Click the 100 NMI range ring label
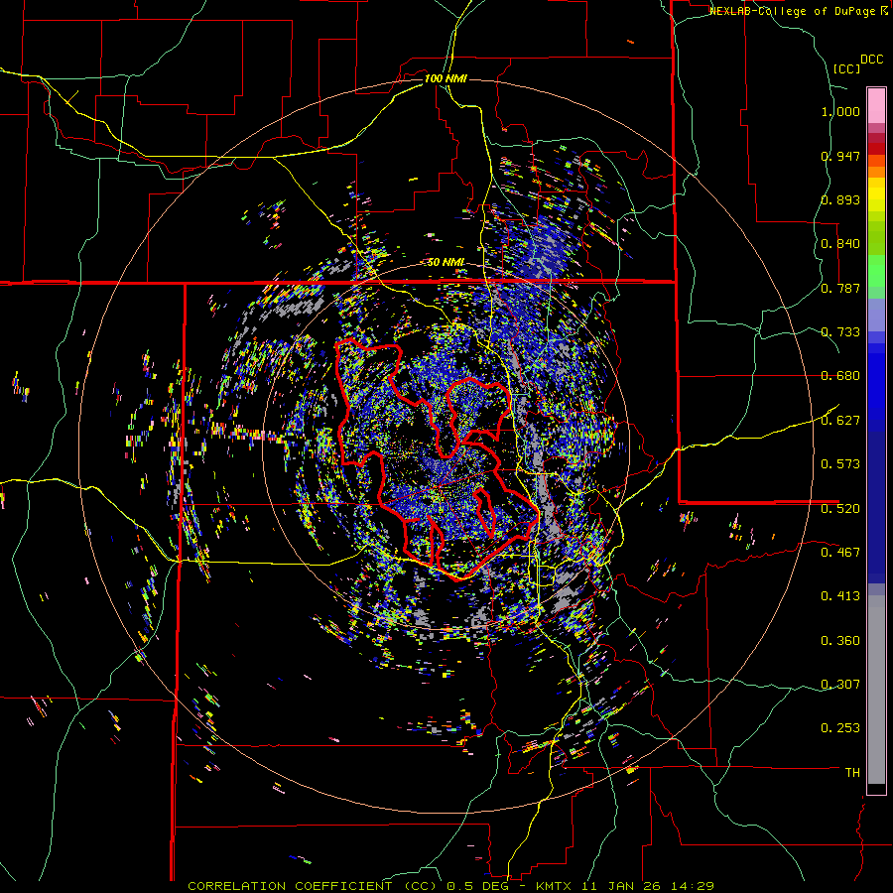Screen dimensions: 893x893 (446, 78)
